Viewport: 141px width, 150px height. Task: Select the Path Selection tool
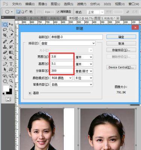5,69
